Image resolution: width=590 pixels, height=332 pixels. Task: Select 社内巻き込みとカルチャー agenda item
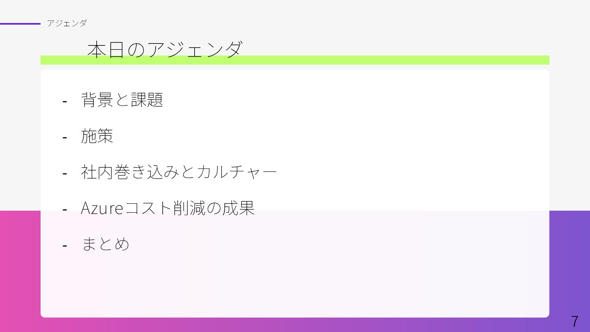click(179, 172)
